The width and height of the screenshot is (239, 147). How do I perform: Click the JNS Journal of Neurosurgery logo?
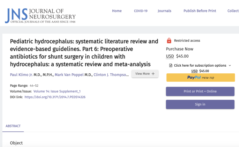[40, 15]
